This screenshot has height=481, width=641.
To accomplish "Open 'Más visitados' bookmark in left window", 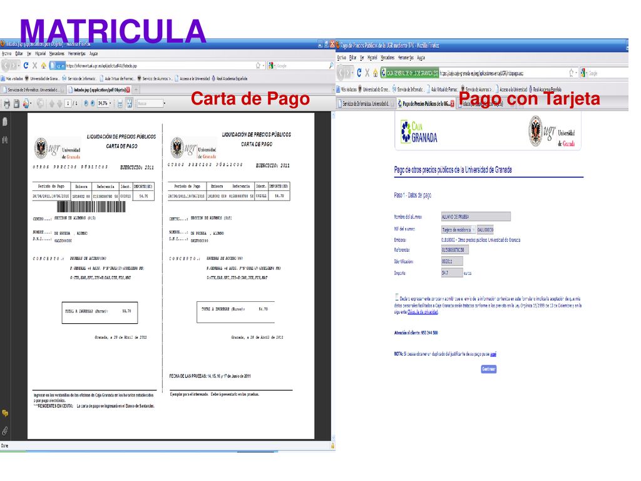I will (x=11, y=78).
